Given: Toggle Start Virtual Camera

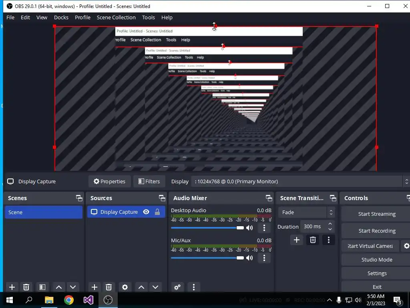Looking at the screenshot, I should pyautogui.click(x=370, y=246).
